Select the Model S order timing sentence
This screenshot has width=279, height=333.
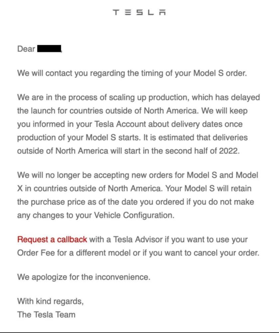point(132,73)
